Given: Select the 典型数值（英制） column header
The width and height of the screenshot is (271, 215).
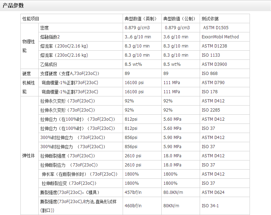Looking at the screenshot, I should pos(142,19).
